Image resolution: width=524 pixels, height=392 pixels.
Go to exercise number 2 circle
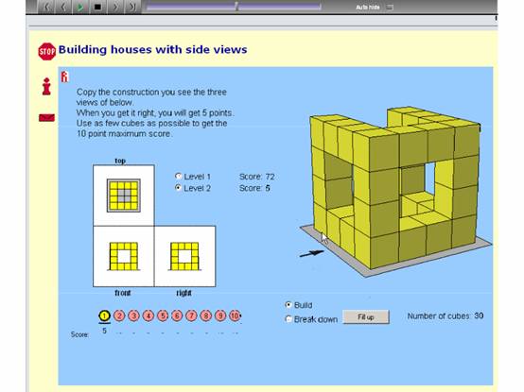point(119,315)
